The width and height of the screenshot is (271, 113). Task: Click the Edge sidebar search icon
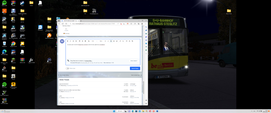pos(146,27)
